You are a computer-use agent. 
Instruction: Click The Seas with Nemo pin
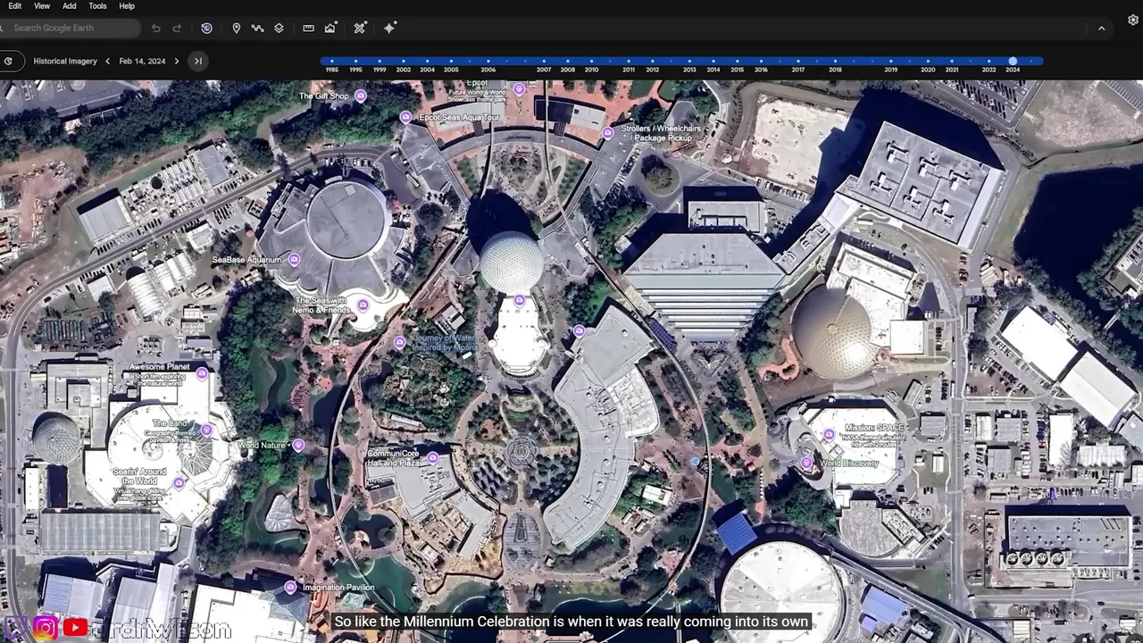pyautogui.click(x=363, y=305)
